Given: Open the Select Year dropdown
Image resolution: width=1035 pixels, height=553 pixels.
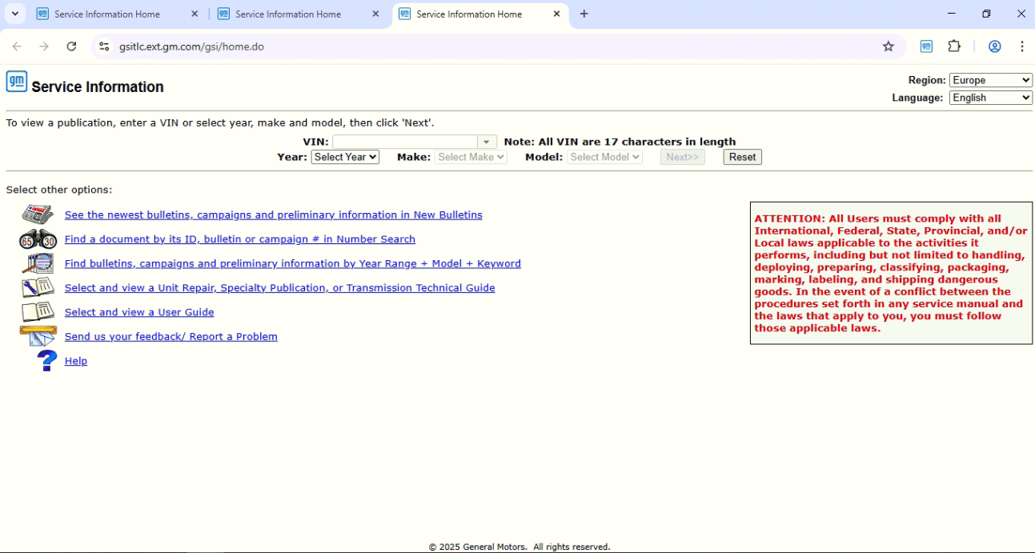Looking at the screenshot, I should (344, 157).
